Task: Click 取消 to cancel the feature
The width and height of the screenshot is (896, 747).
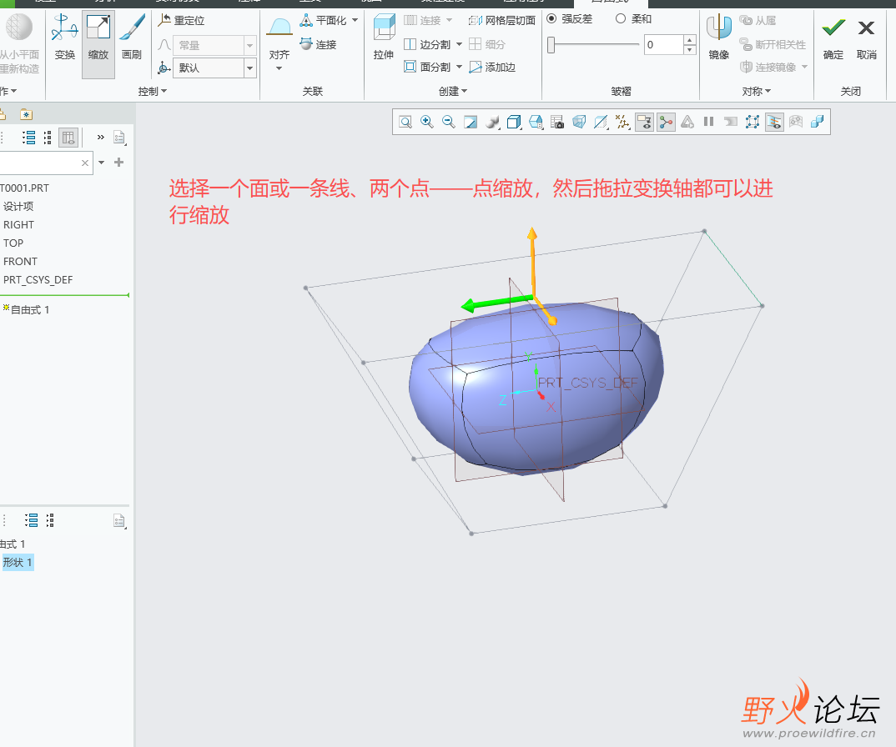Action: [866, 39]
